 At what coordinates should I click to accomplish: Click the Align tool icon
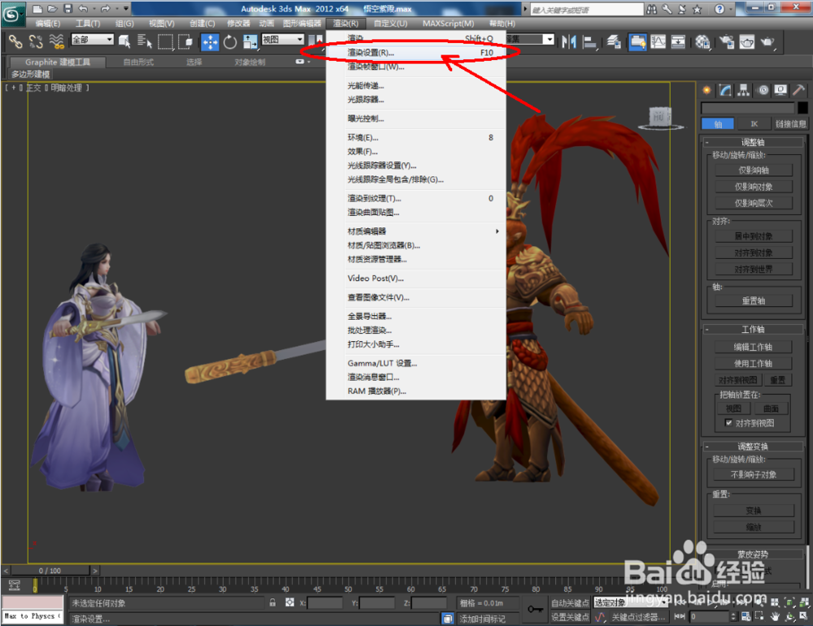click(x=589, y=41)
